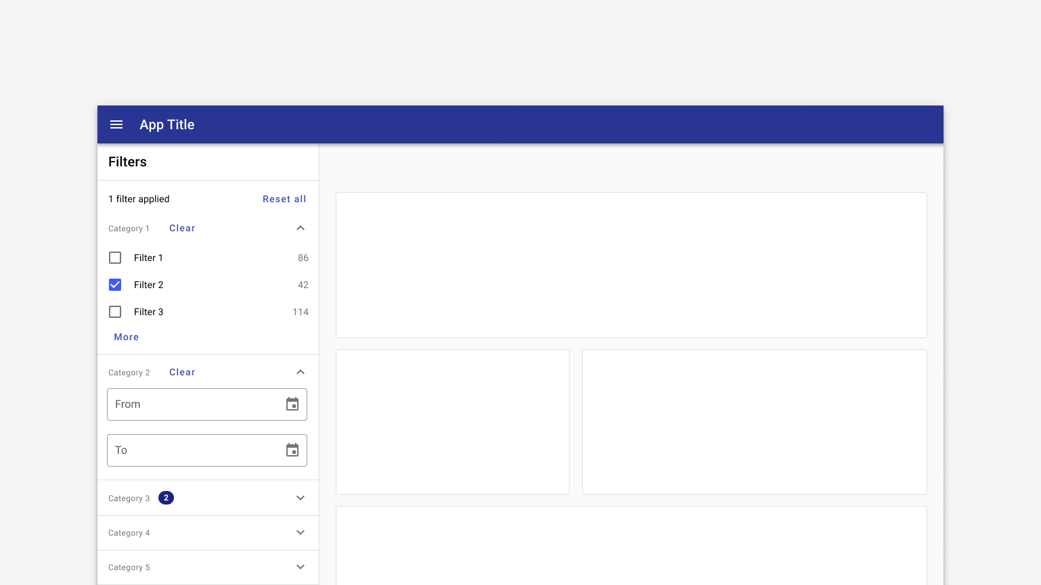This screenshot has height=585, width=1041.
Task: Click the Category 4 label
Action: click(x=129, y=533)
